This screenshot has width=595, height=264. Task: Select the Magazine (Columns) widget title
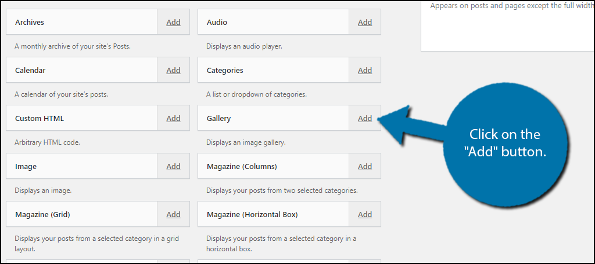242,166
